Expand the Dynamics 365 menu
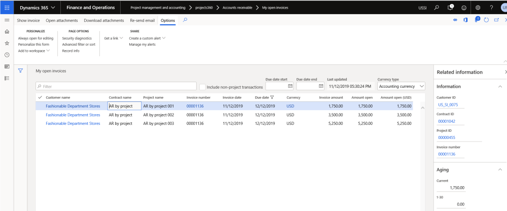The height and width of the screenshot is (211, 507). (37, 8)
